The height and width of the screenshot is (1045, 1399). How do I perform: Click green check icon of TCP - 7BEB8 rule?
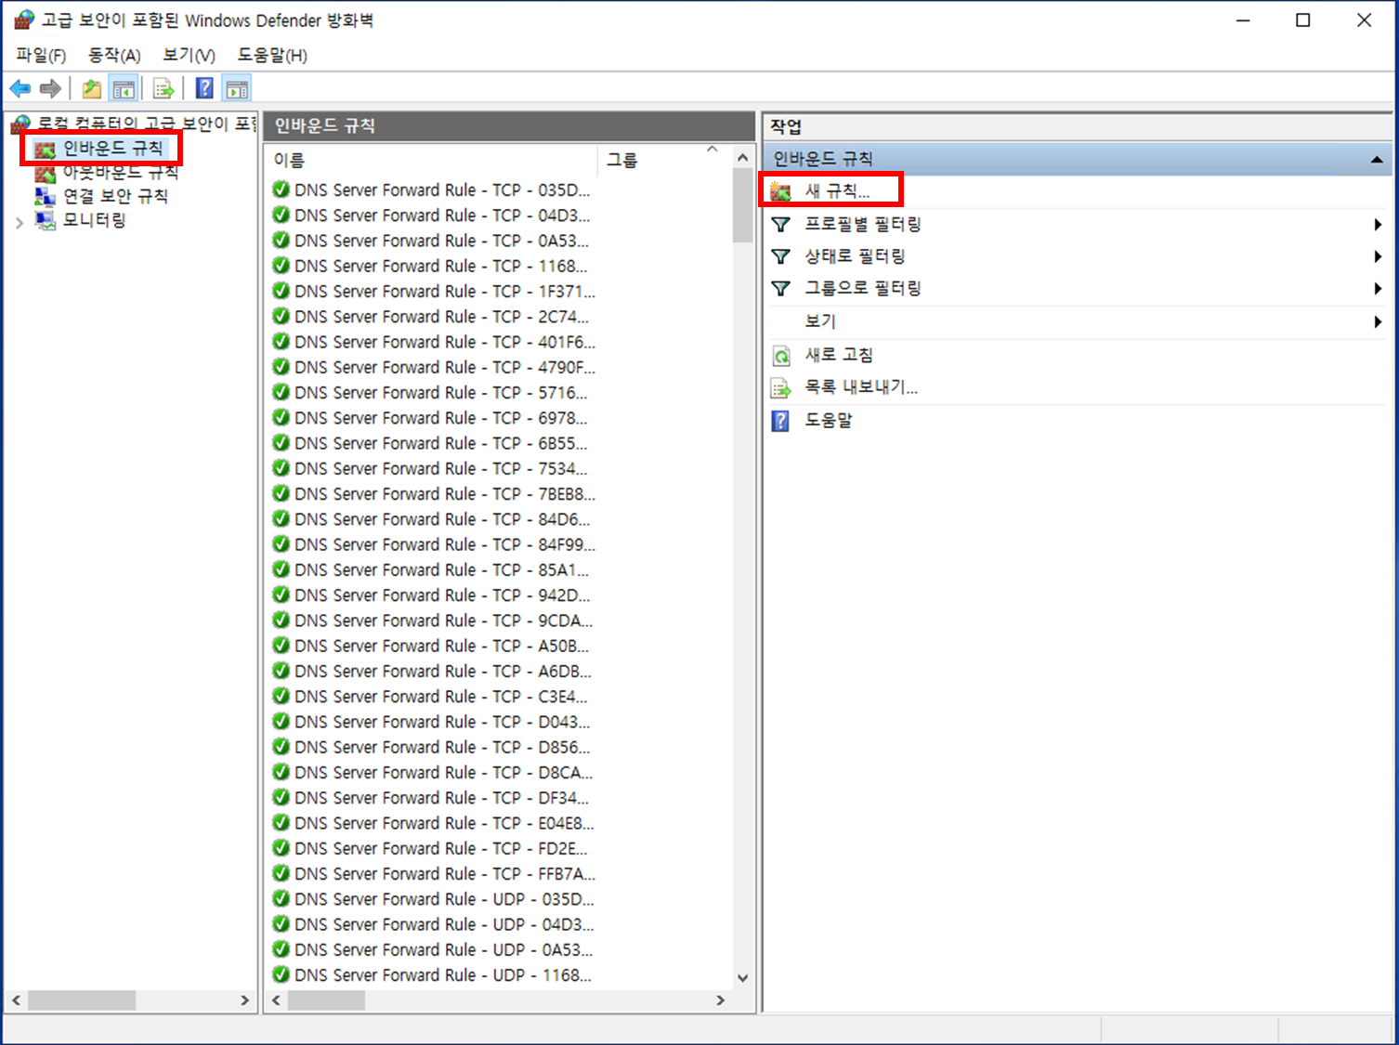click(x=281, y=493)
